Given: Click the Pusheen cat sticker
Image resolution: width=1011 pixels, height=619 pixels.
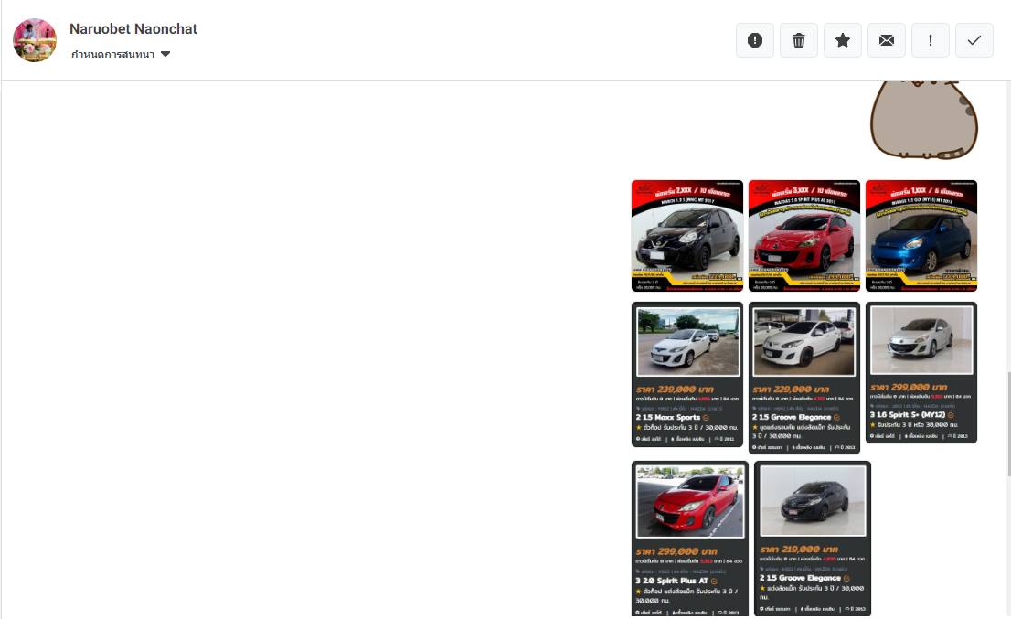Looking at the screenshot, I should click(x=923, y=119).
